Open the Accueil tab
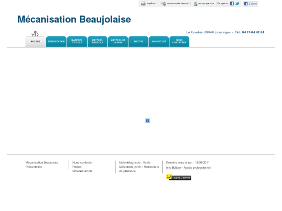 pyautogui.click(x=35, y=42)
